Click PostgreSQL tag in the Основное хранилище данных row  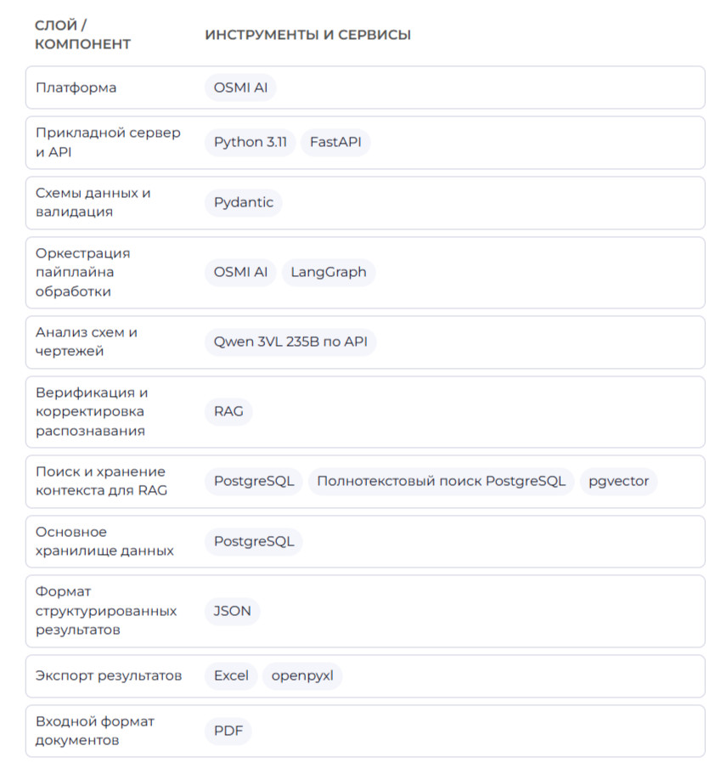click(254, 542)
